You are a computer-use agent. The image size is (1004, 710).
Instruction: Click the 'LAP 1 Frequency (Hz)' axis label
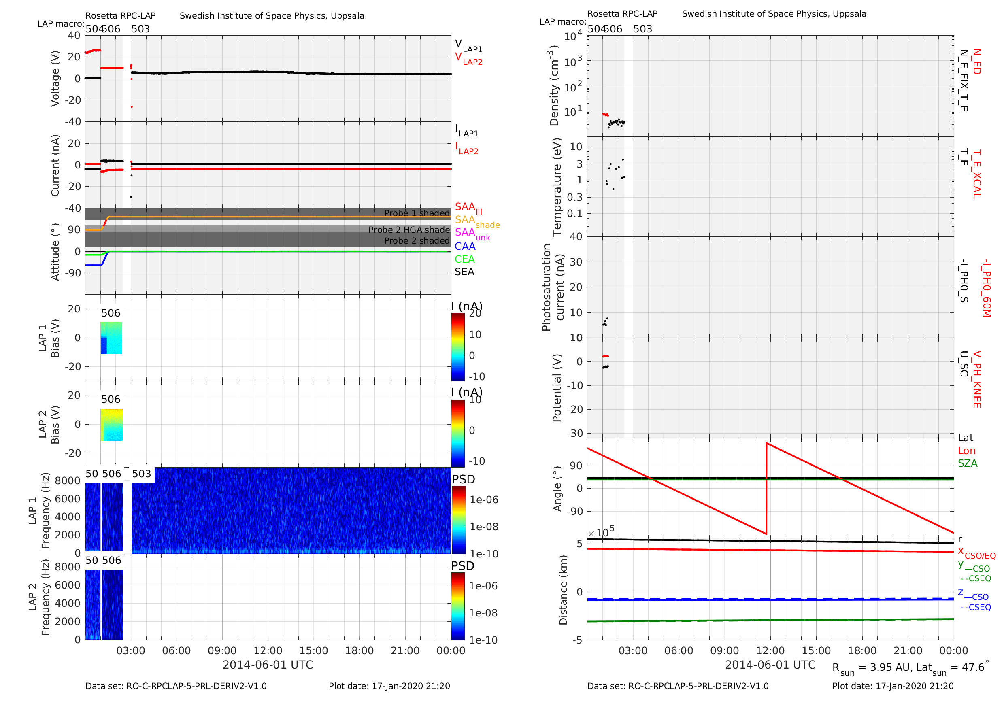point(39,510)
